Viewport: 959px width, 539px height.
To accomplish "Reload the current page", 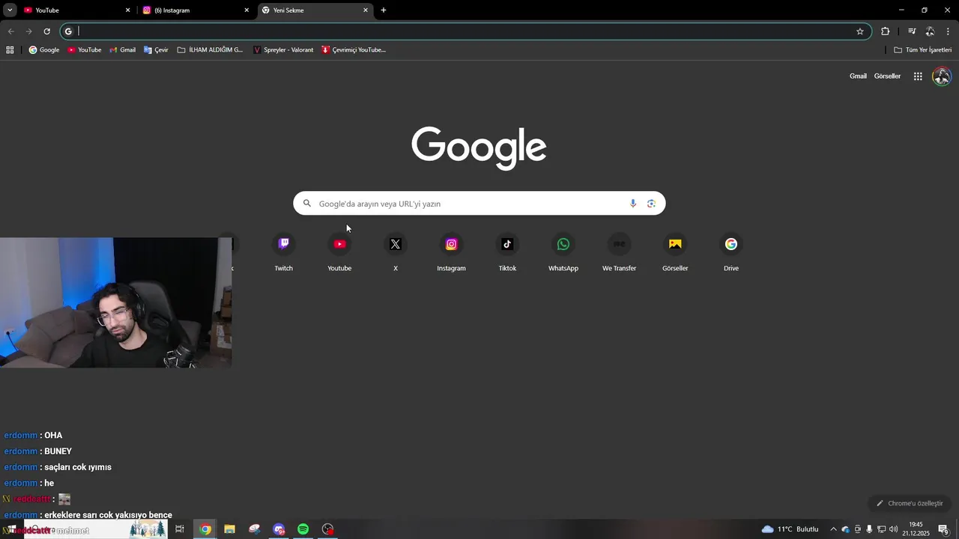I will click(46, 31).
